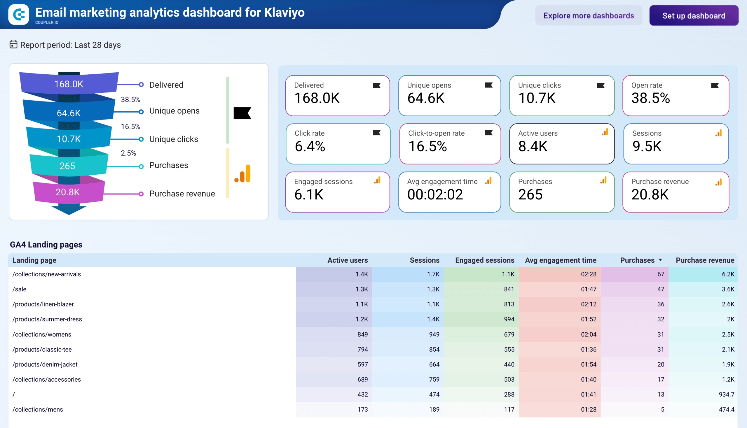Open Explore more dashboards

click(589, 15)
